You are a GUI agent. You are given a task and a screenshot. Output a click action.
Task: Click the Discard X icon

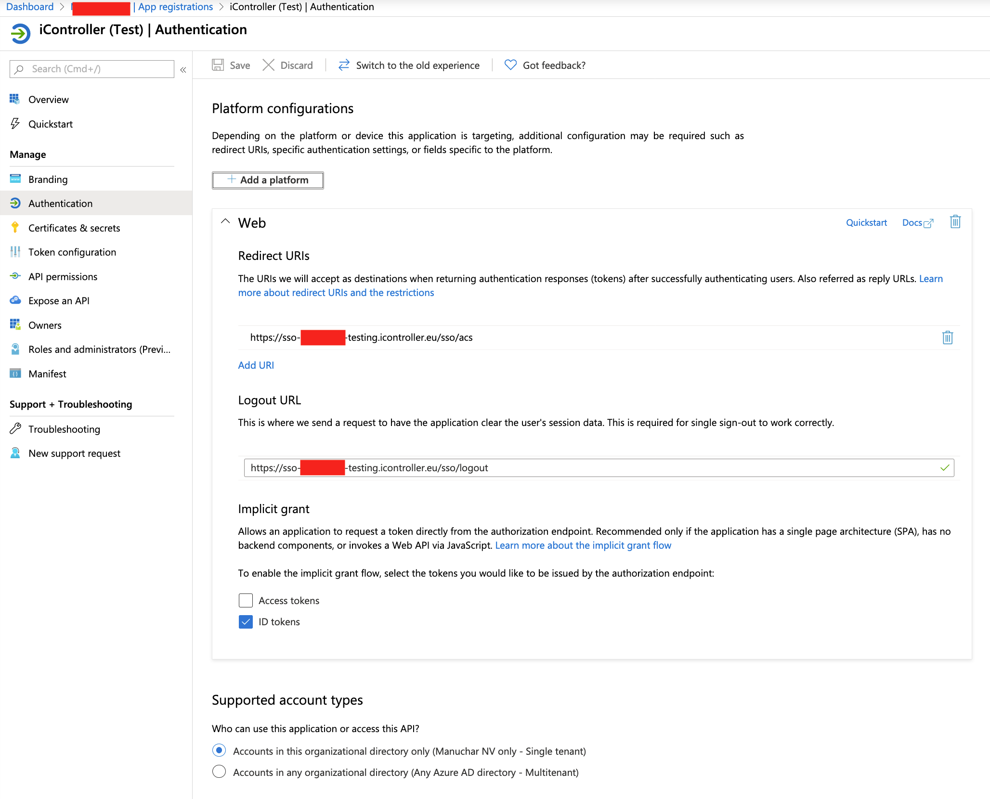click(268, 65)
